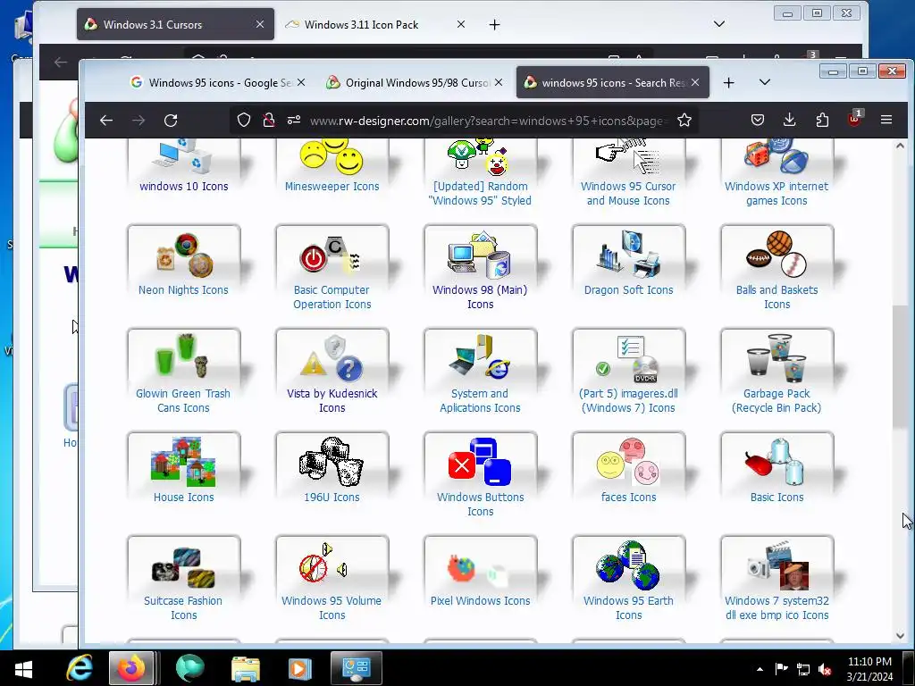
Task: Open Vista by Kudesnick Icons thumbnail
Action: point(332,358)
